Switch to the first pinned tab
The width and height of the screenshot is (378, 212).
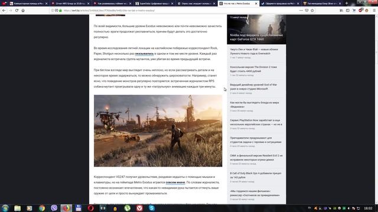click(x=4, y=4)
